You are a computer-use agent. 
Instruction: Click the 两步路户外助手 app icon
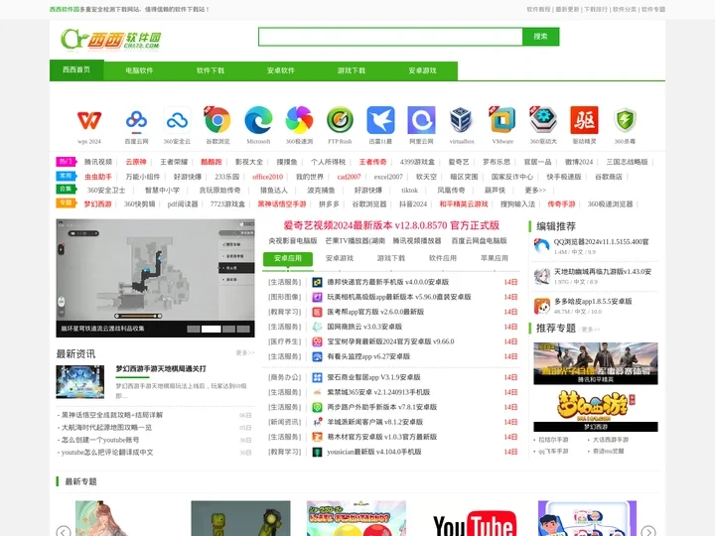click(317, 408)
